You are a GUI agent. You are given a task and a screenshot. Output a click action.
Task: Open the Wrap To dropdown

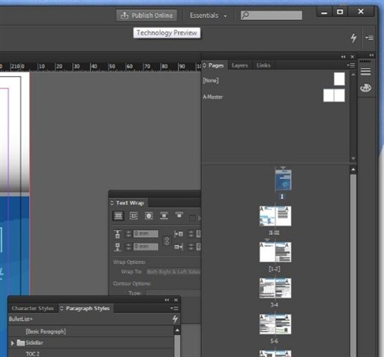173,272
